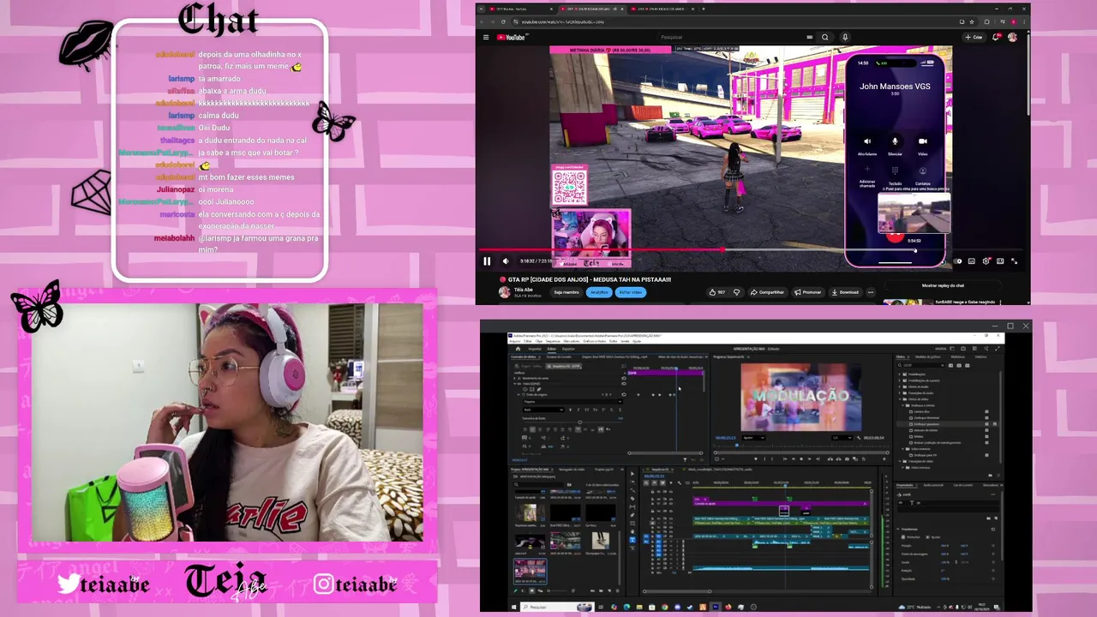
Task: Mute the YouTube player volume
Action: pos(506,261)
